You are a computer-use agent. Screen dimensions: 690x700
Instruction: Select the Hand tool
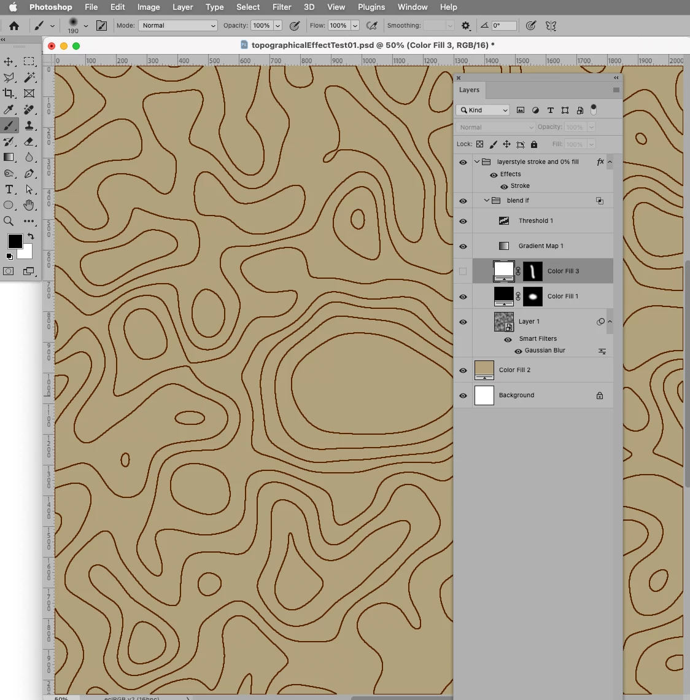coord(29,205)
